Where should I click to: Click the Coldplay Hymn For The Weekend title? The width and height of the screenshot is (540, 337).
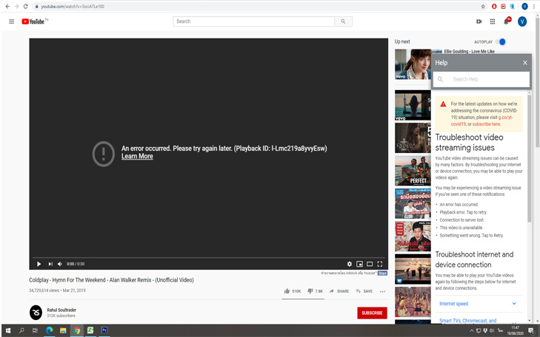[x=111, y=280]
